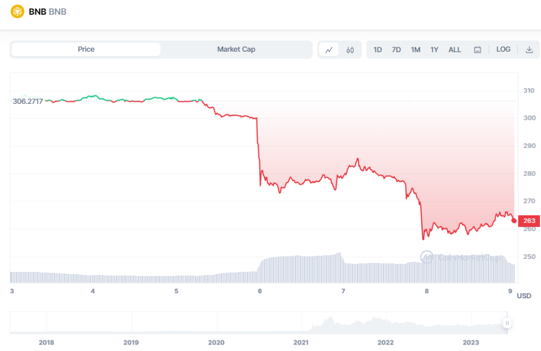Image resolution: width=541 pixels, height=351 pixels.
Task: Select the line chart view icon
Action: pos(329,49)
